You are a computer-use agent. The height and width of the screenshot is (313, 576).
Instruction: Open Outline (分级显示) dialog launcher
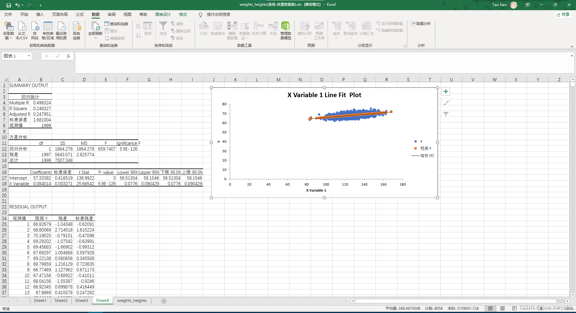point(405,46)
